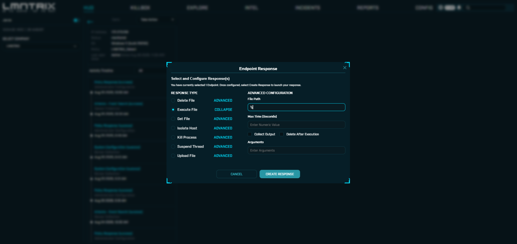517x244 pixels.
Task: Open Advanced settings for Isolate Host
Action: 223,128
